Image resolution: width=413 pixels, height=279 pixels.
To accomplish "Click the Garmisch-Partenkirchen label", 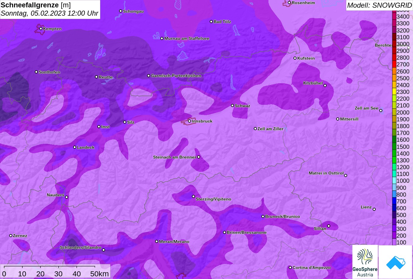I will click(x=176, y=76).
